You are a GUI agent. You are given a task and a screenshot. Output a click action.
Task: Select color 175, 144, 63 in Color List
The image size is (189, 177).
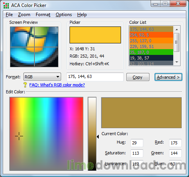coord(151,29)
